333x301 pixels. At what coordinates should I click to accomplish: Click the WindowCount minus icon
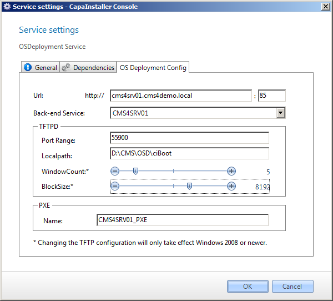click(115, 171)
